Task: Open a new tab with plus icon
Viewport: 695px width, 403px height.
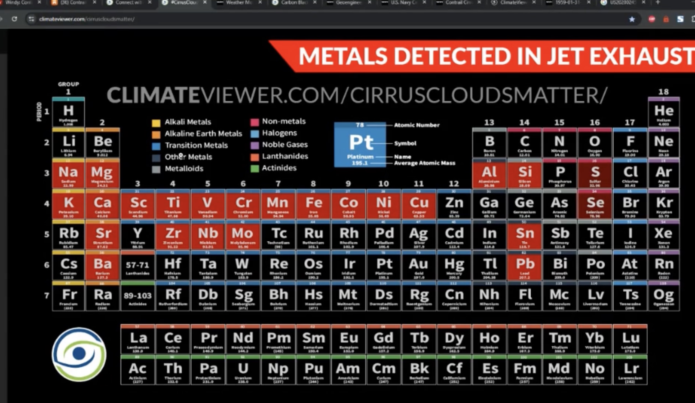Action: (x=658, y=2)
